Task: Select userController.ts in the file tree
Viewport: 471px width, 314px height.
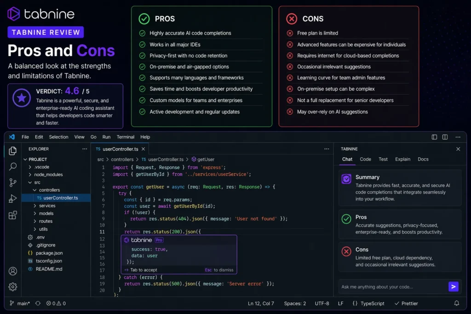Action: [56, 198]
